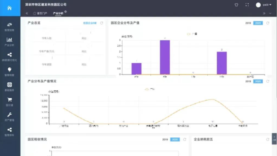Select the 产业分析 bar chart sidebar icon
The image size is (277, 156).
[x=10, y=40]
